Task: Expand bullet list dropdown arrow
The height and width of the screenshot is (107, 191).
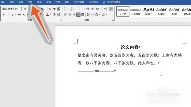Action: 69,9
